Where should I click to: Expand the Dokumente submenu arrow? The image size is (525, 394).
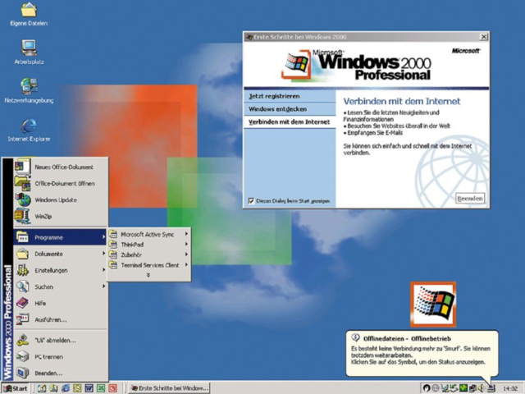[104, 254]
